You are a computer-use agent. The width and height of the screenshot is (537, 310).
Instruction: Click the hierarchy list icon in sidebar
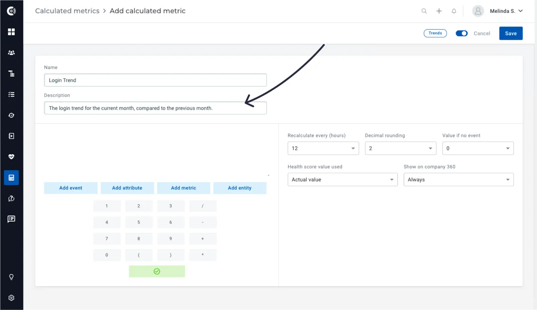pos(11,74)
